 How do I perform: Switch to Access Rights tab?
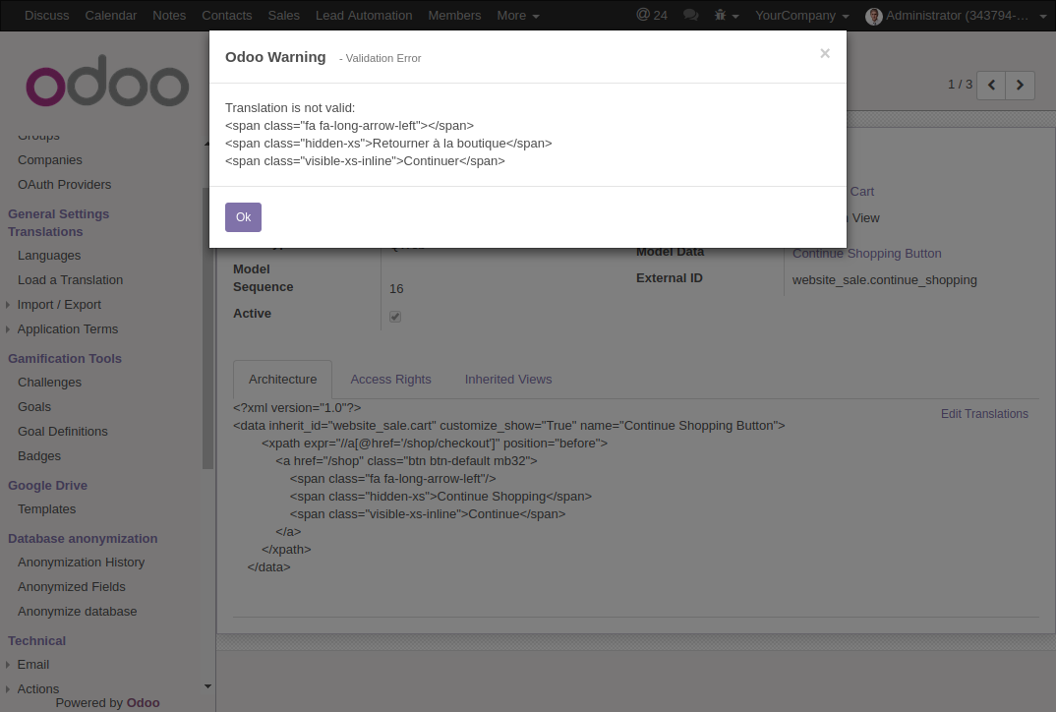[390, 380]
